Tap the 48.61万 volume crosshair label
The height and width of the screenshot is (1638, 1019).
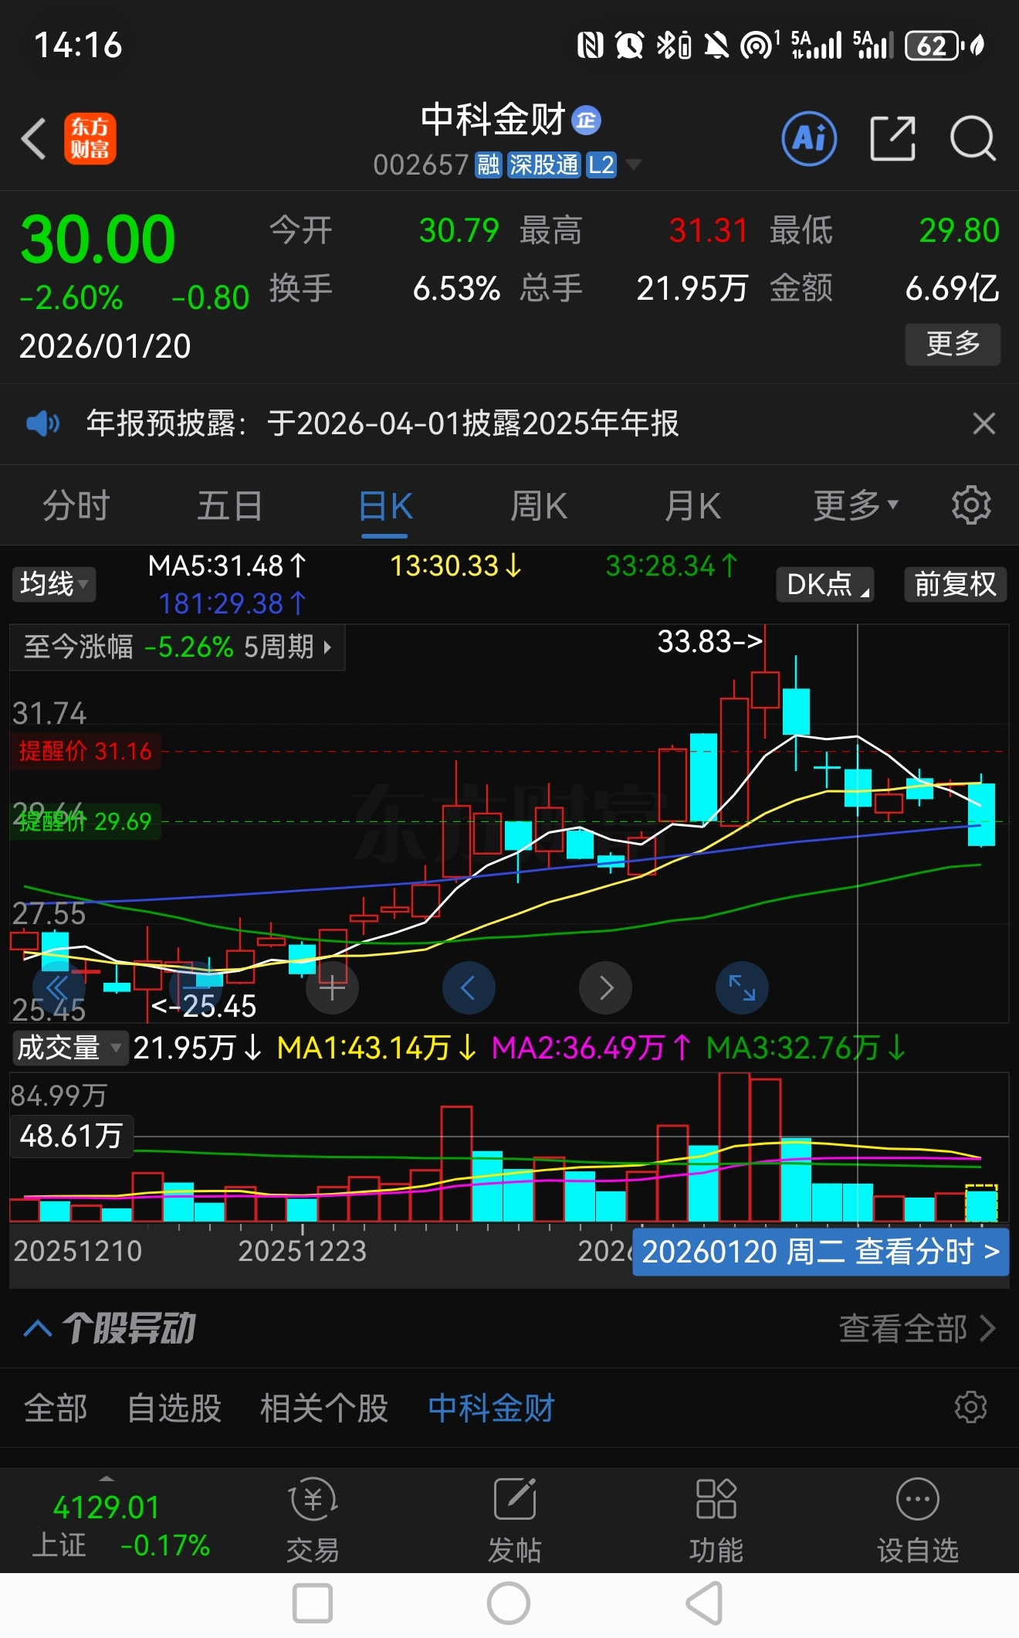(x=71, y=1136)
